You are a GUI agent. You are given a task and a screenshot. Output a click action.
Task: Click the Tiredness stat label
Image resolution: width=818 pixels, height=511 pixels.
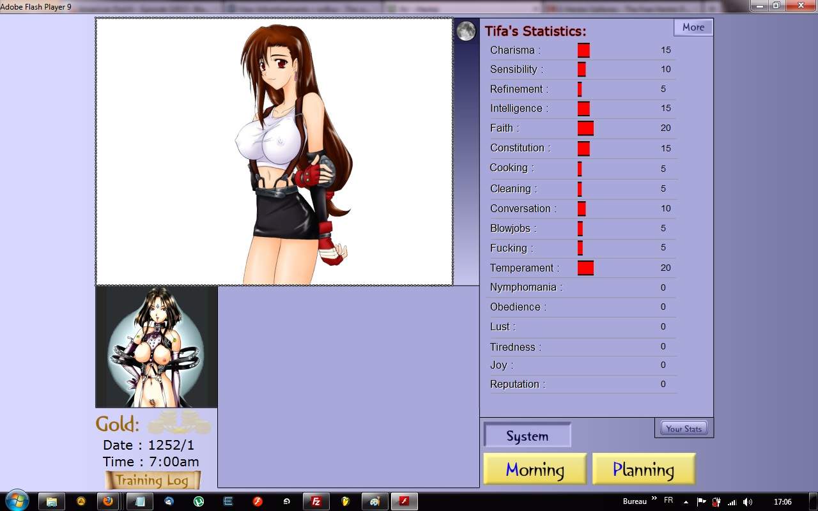(515, 347)
